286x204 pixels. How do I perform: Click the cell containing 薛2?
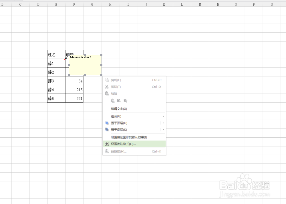point(56,72)
